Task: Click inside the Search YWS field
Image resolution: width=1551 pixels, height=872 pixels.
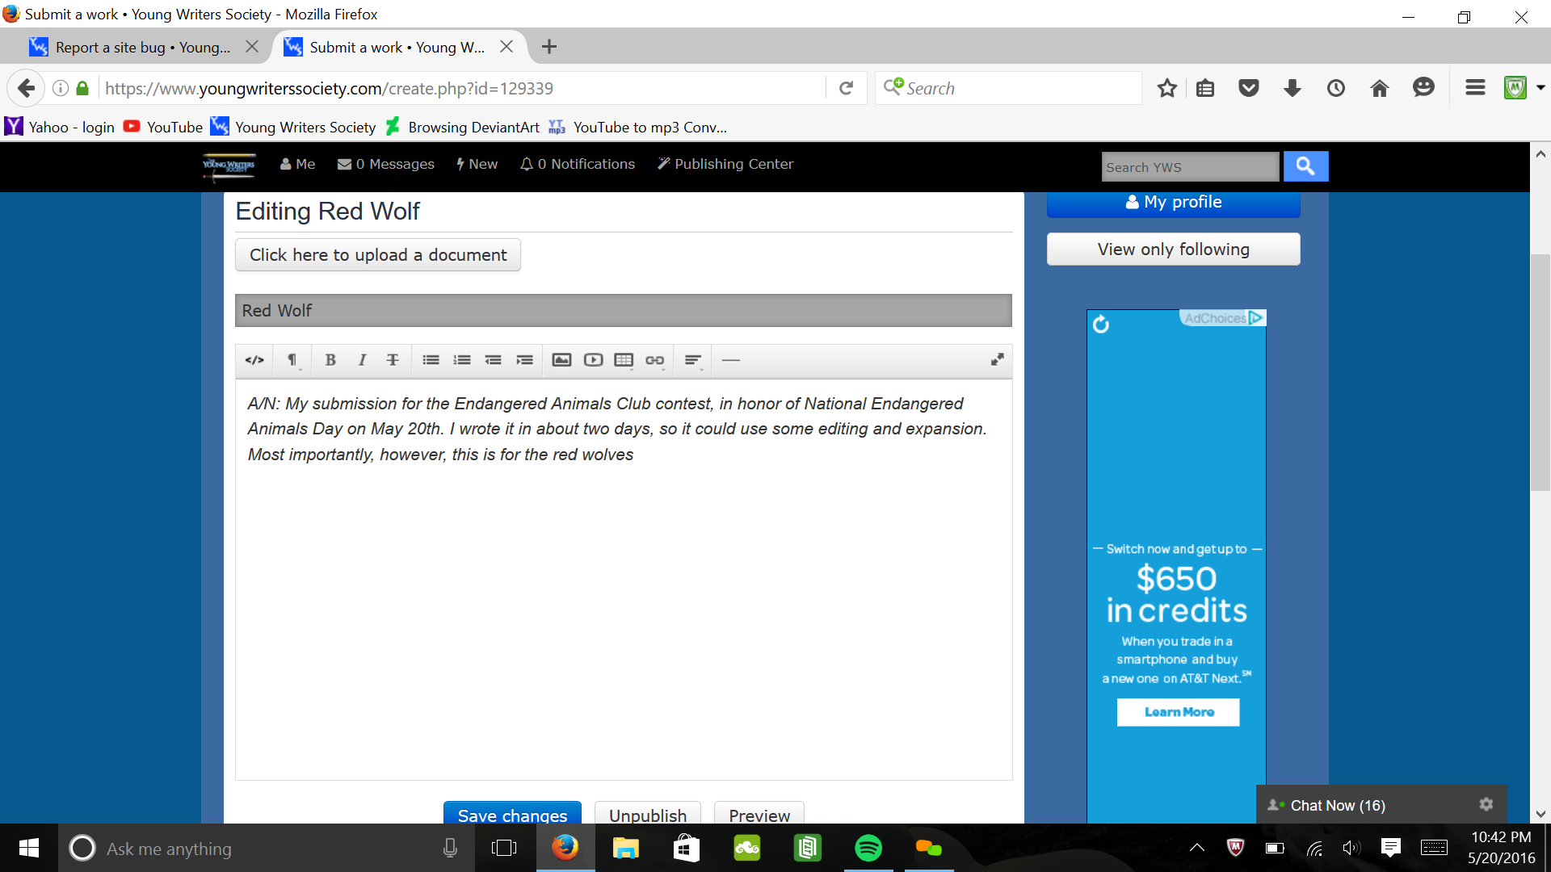Action: pos(1190,167)
